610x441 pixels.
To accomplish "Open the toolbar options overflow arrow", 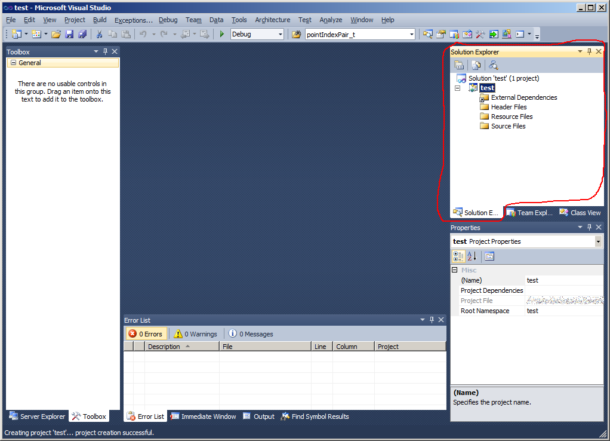I will pos(537,36).
